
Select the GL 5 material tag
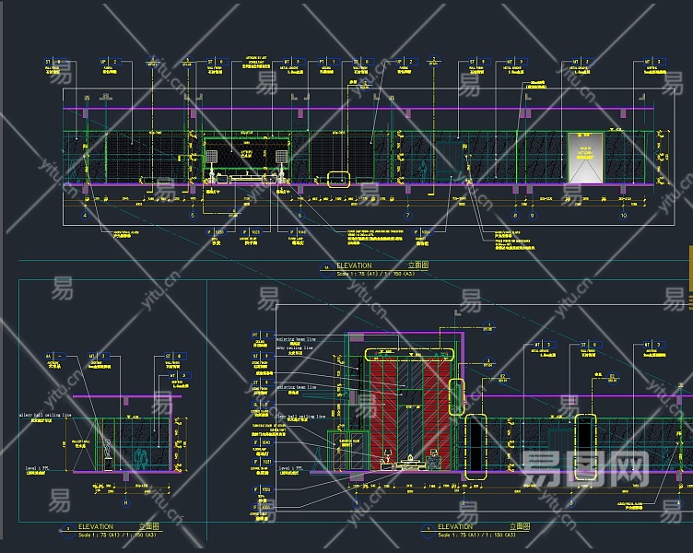click(x=262, y=405)
